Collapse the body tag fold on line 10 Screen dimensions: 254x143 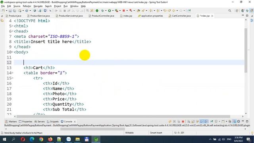pos(12,52)
